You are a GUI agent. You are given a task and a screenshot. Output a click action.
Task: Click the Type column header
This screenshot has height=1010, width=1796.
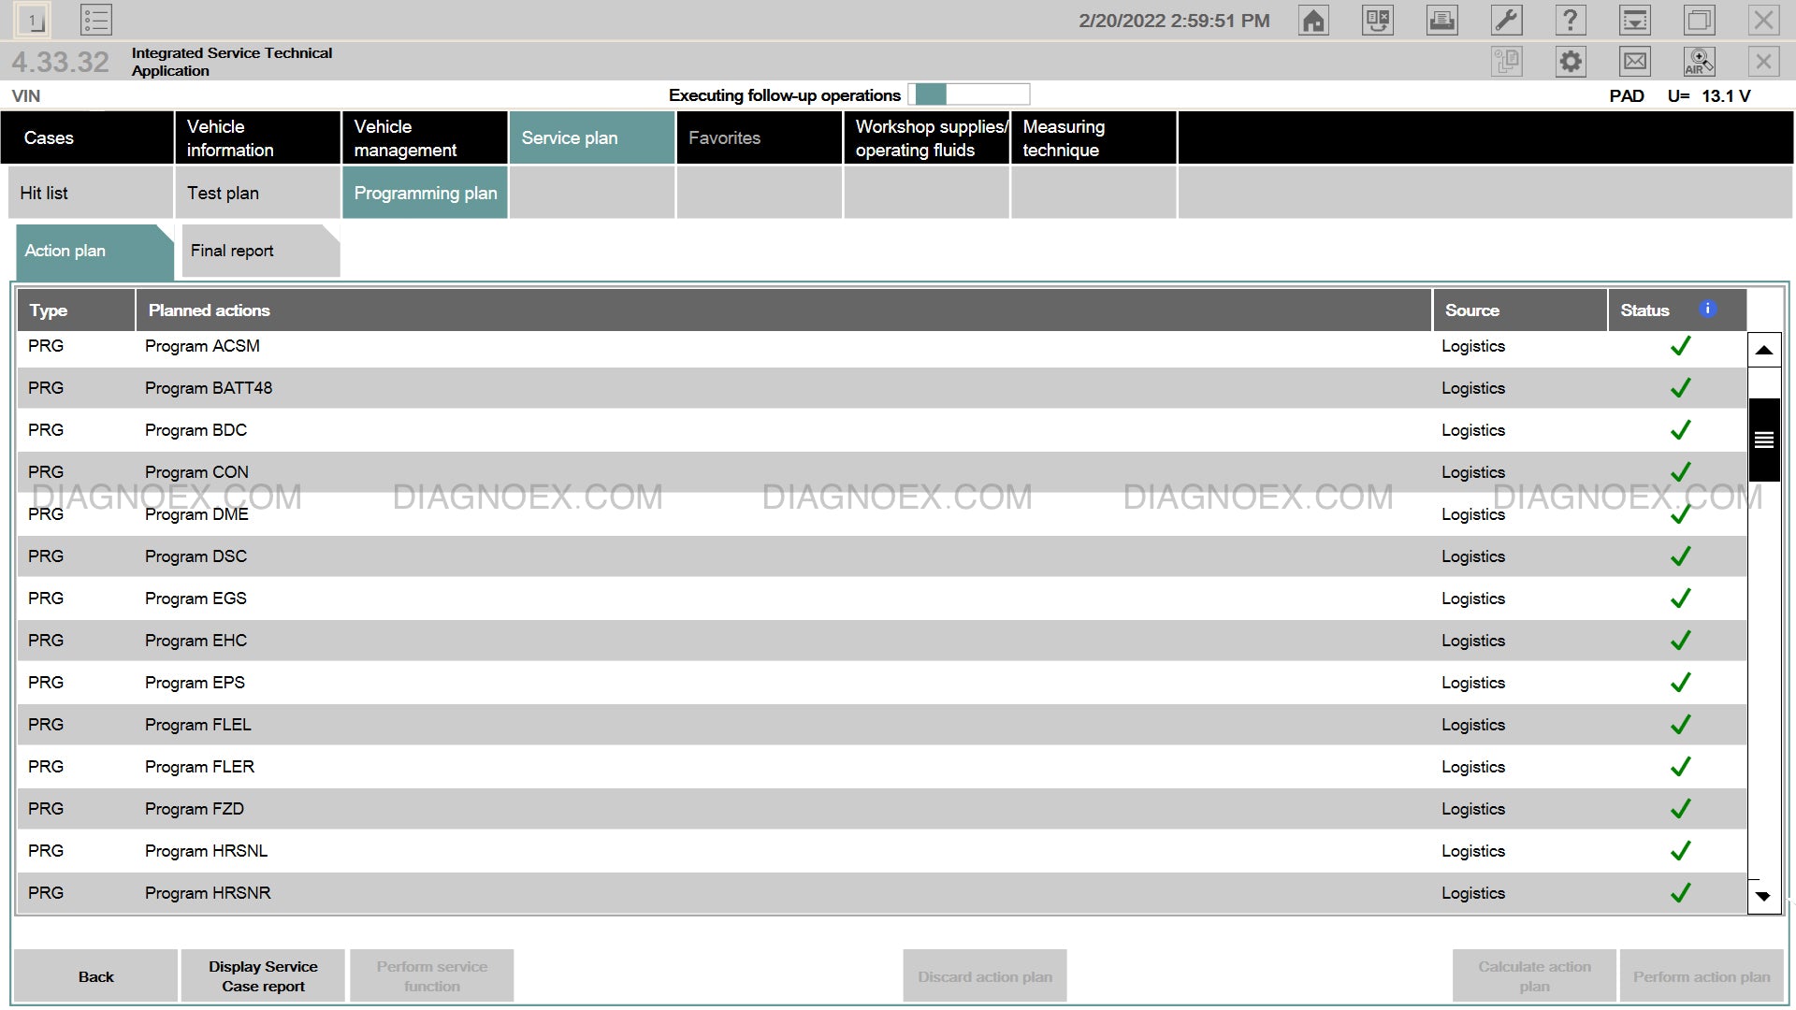tap(76, 310)
